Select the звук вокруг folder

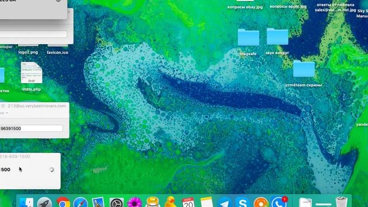pos(277,36)
